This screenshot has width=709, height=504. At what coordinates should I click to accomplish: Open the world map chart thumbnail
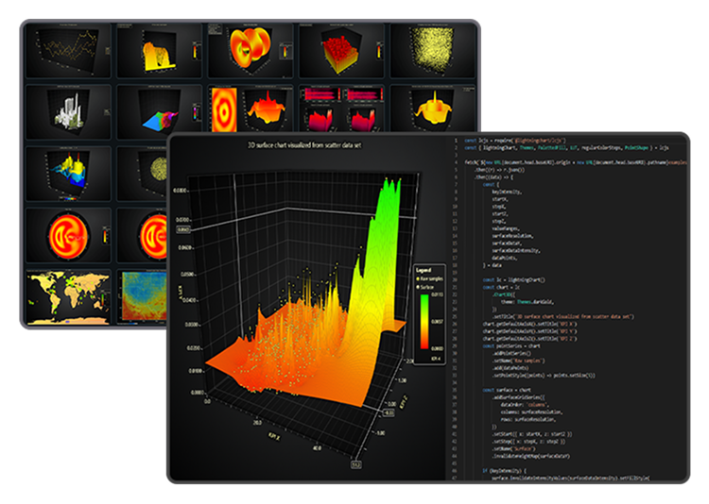[x=68, y=296]
